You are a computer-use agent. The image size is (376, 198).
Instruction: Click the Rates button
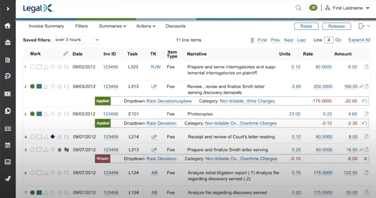coord(306,26)
